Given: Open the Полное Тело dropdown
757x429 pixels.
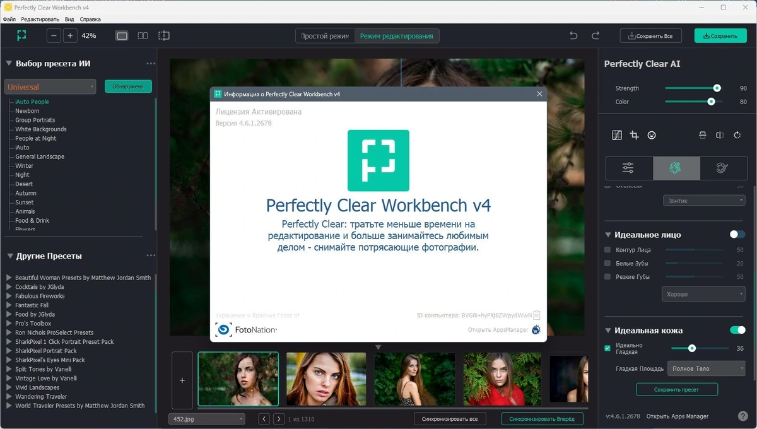Looking at the screenshot, I should point(707,368).
